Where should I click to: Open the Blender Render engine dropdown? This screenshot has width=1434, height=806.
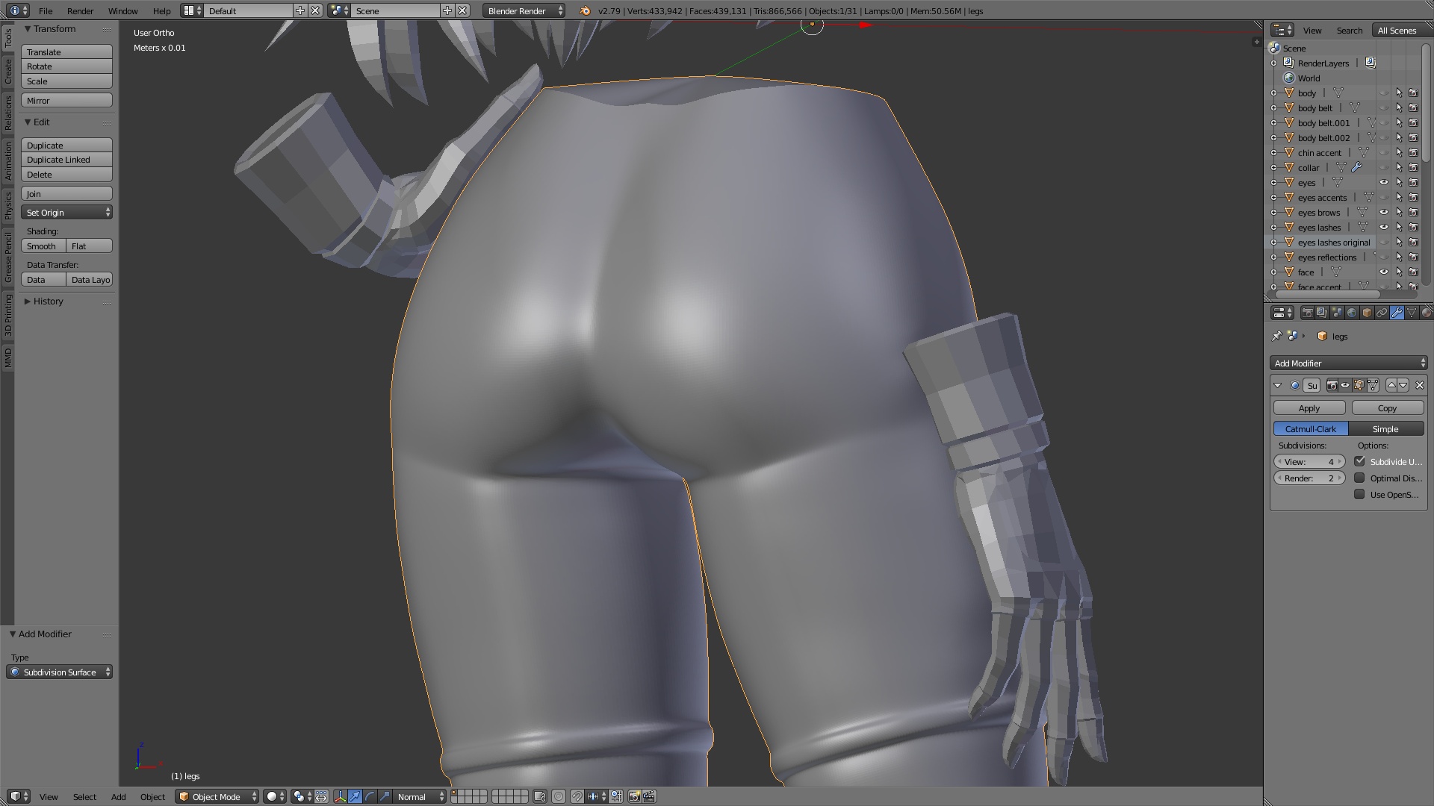pos(524,10)
